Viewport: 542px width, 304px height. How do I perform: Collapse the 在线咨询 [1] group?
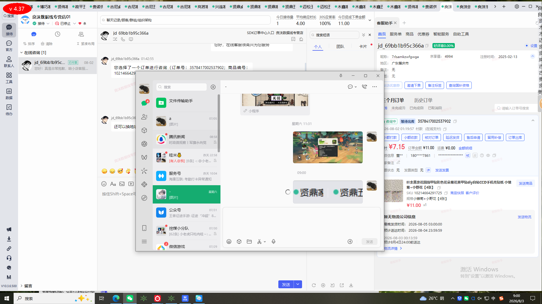(x=21, y=53)
